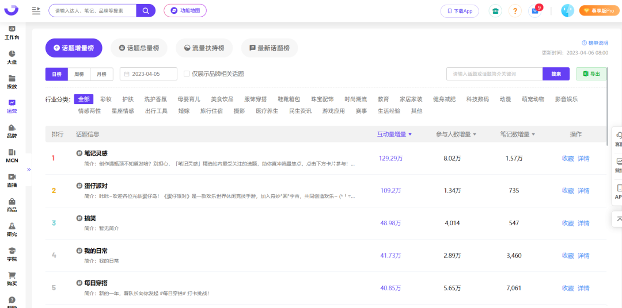Sort by 参与人数增量 column
This screenshot has height=308, width=622.
456,134
